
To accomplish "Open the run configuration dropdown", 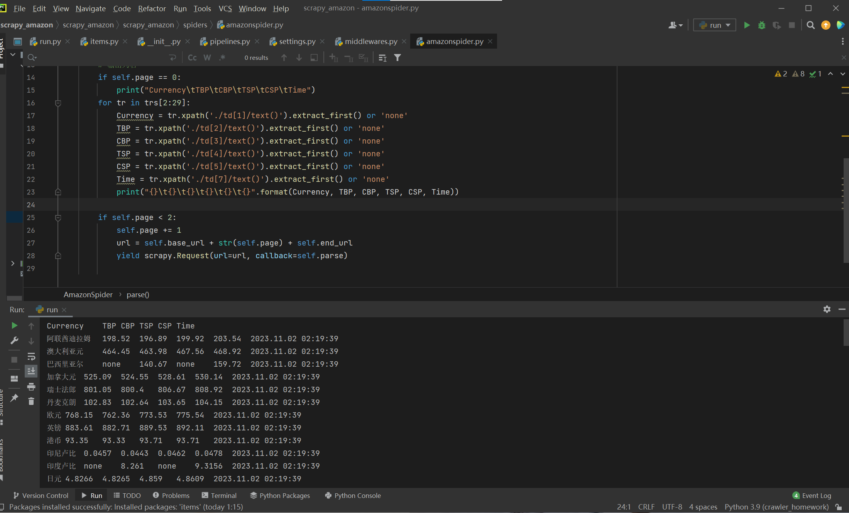I will pyautogui.click(x=715, y=25).
